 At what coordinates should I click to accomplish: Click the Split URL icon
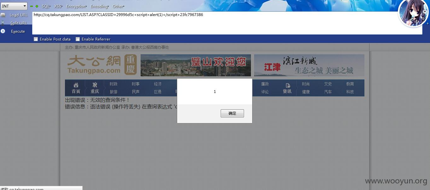coord(3,23)
